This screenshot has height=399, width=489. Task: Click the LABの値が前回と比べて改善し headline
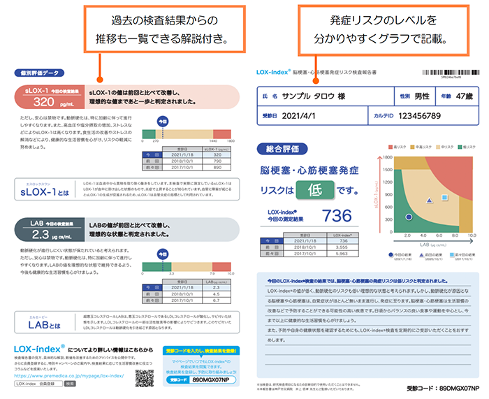click(x=129, y=230)
